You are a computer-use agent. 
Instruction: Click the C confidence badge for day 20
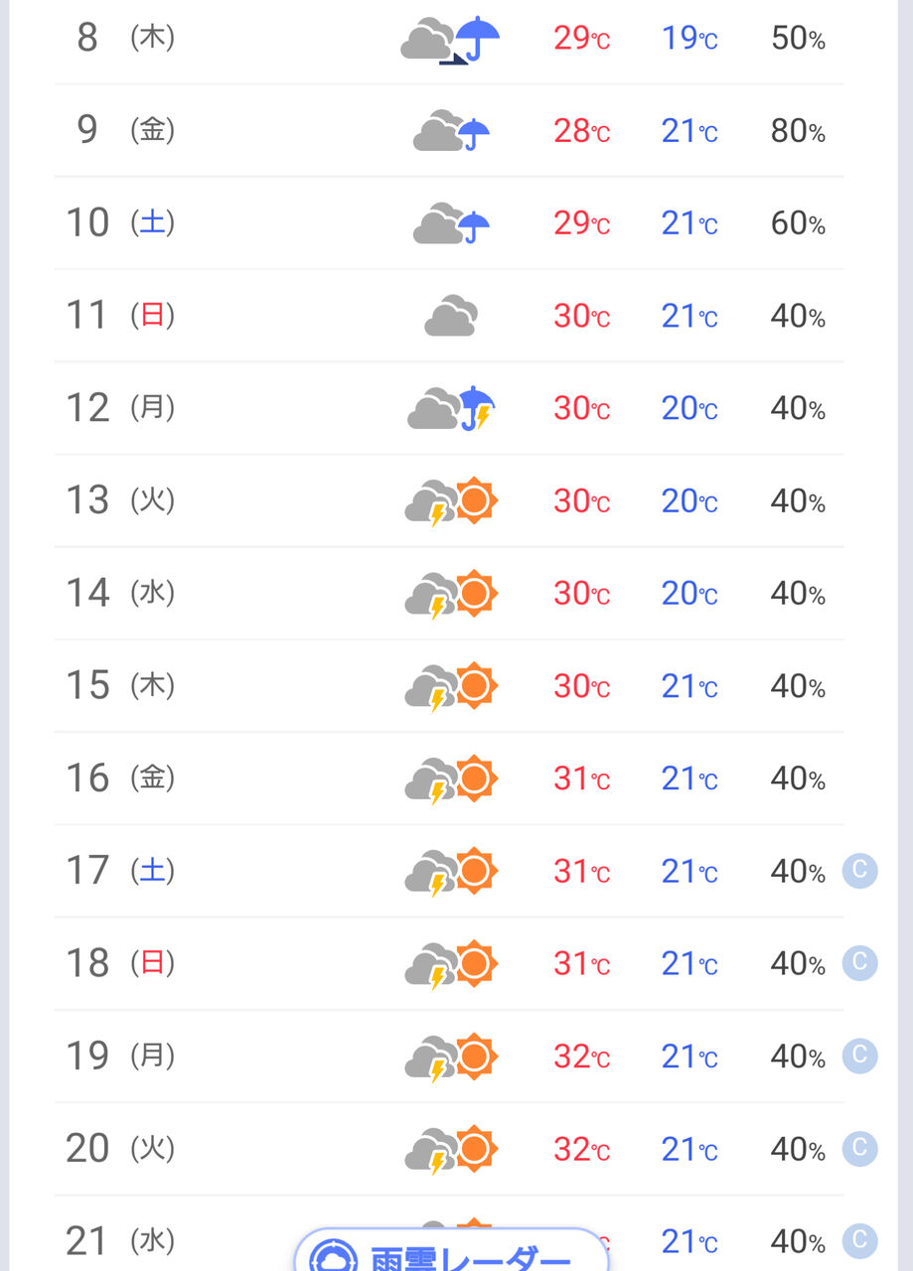click(x=859, y=1148)
